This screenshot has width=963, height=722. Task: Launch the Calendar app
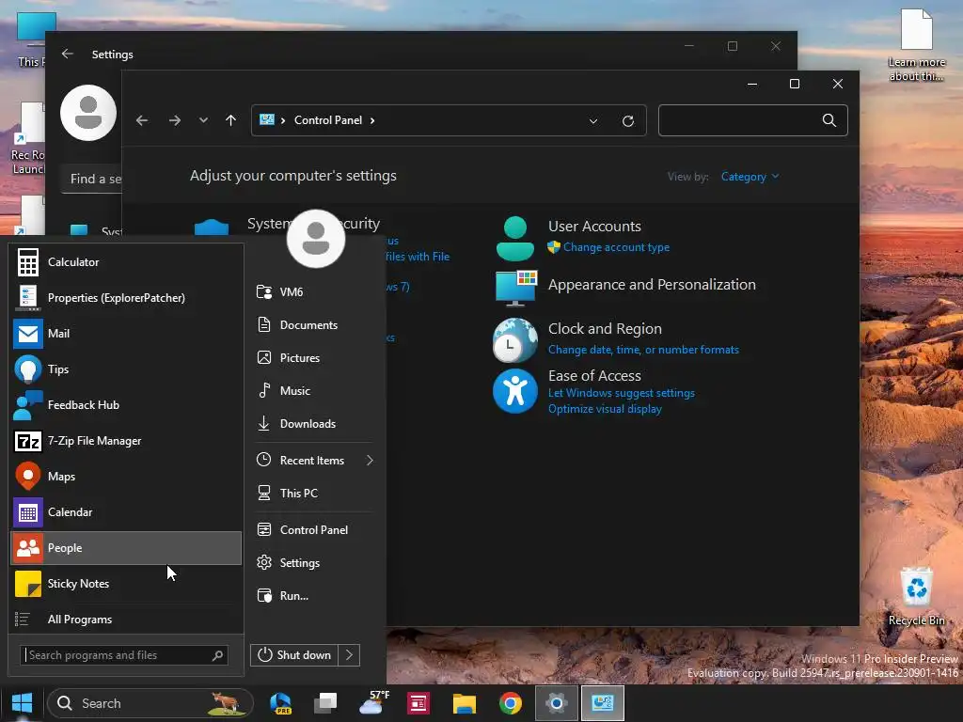(x=126, y=512)
